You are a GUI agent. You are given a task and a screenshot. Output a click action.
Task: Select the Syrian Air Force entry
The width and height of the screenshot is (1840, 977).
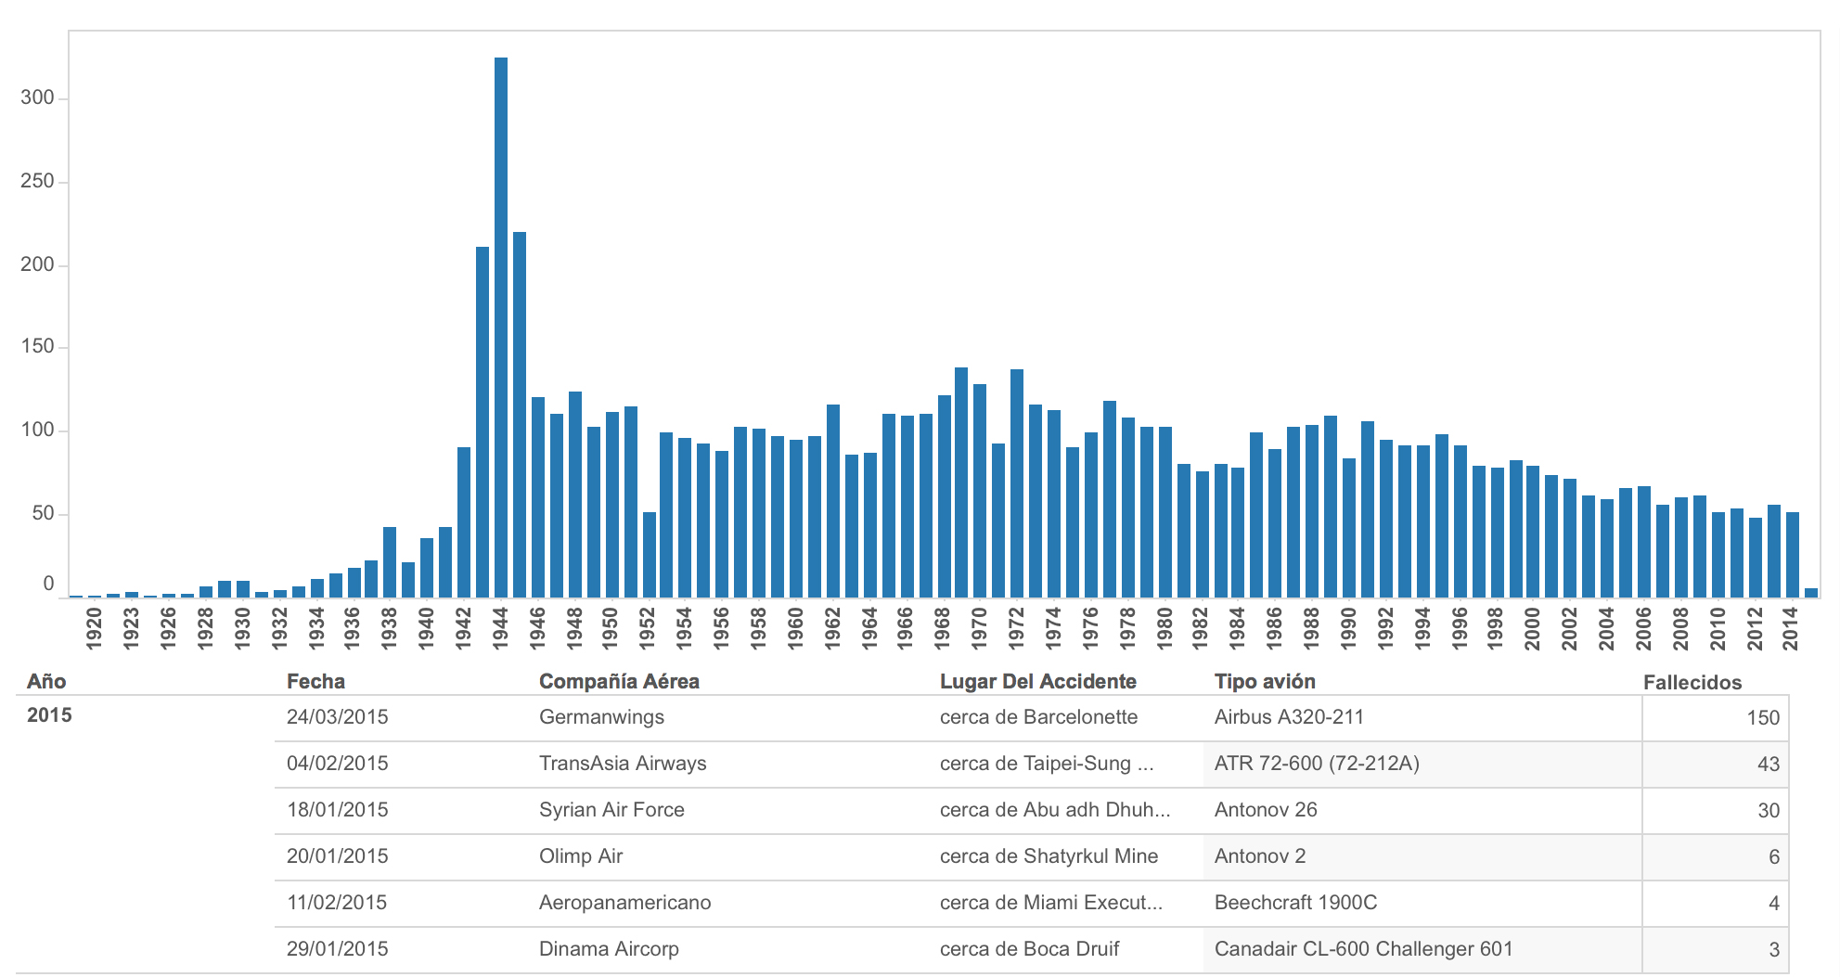(611, 810)
